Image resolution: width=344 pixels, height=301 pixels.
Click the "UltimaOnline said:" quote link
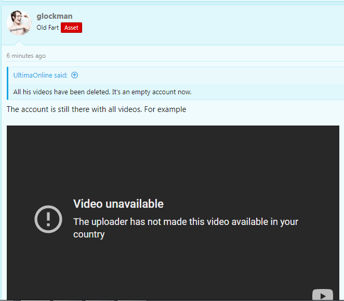coord(40,75)
